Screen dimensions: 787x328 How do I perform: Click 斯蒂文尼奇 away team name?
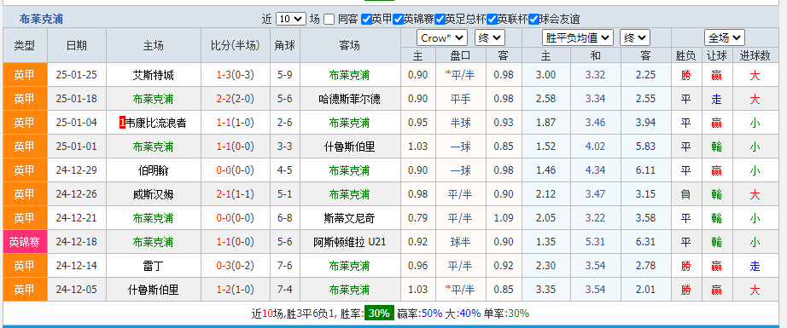point(349,218)
